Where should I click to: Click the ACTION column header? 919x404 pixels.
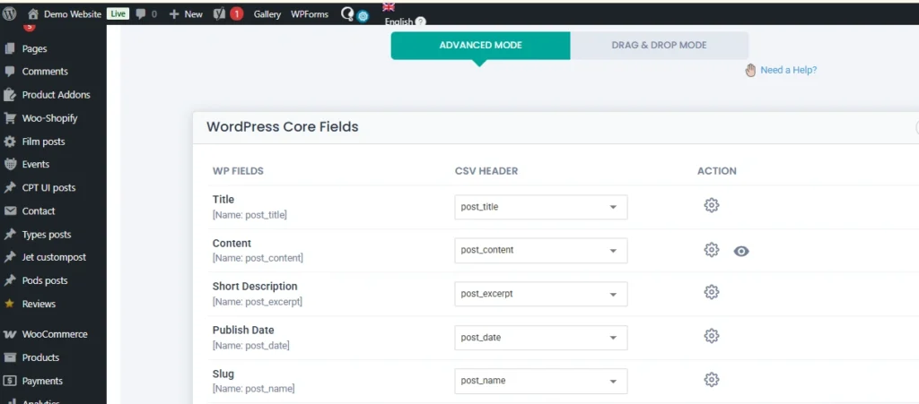[x=717, y=171]
